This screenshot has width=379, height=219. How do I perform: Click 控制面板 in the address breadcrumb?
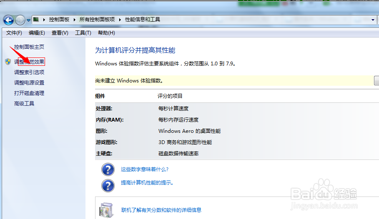59,20
